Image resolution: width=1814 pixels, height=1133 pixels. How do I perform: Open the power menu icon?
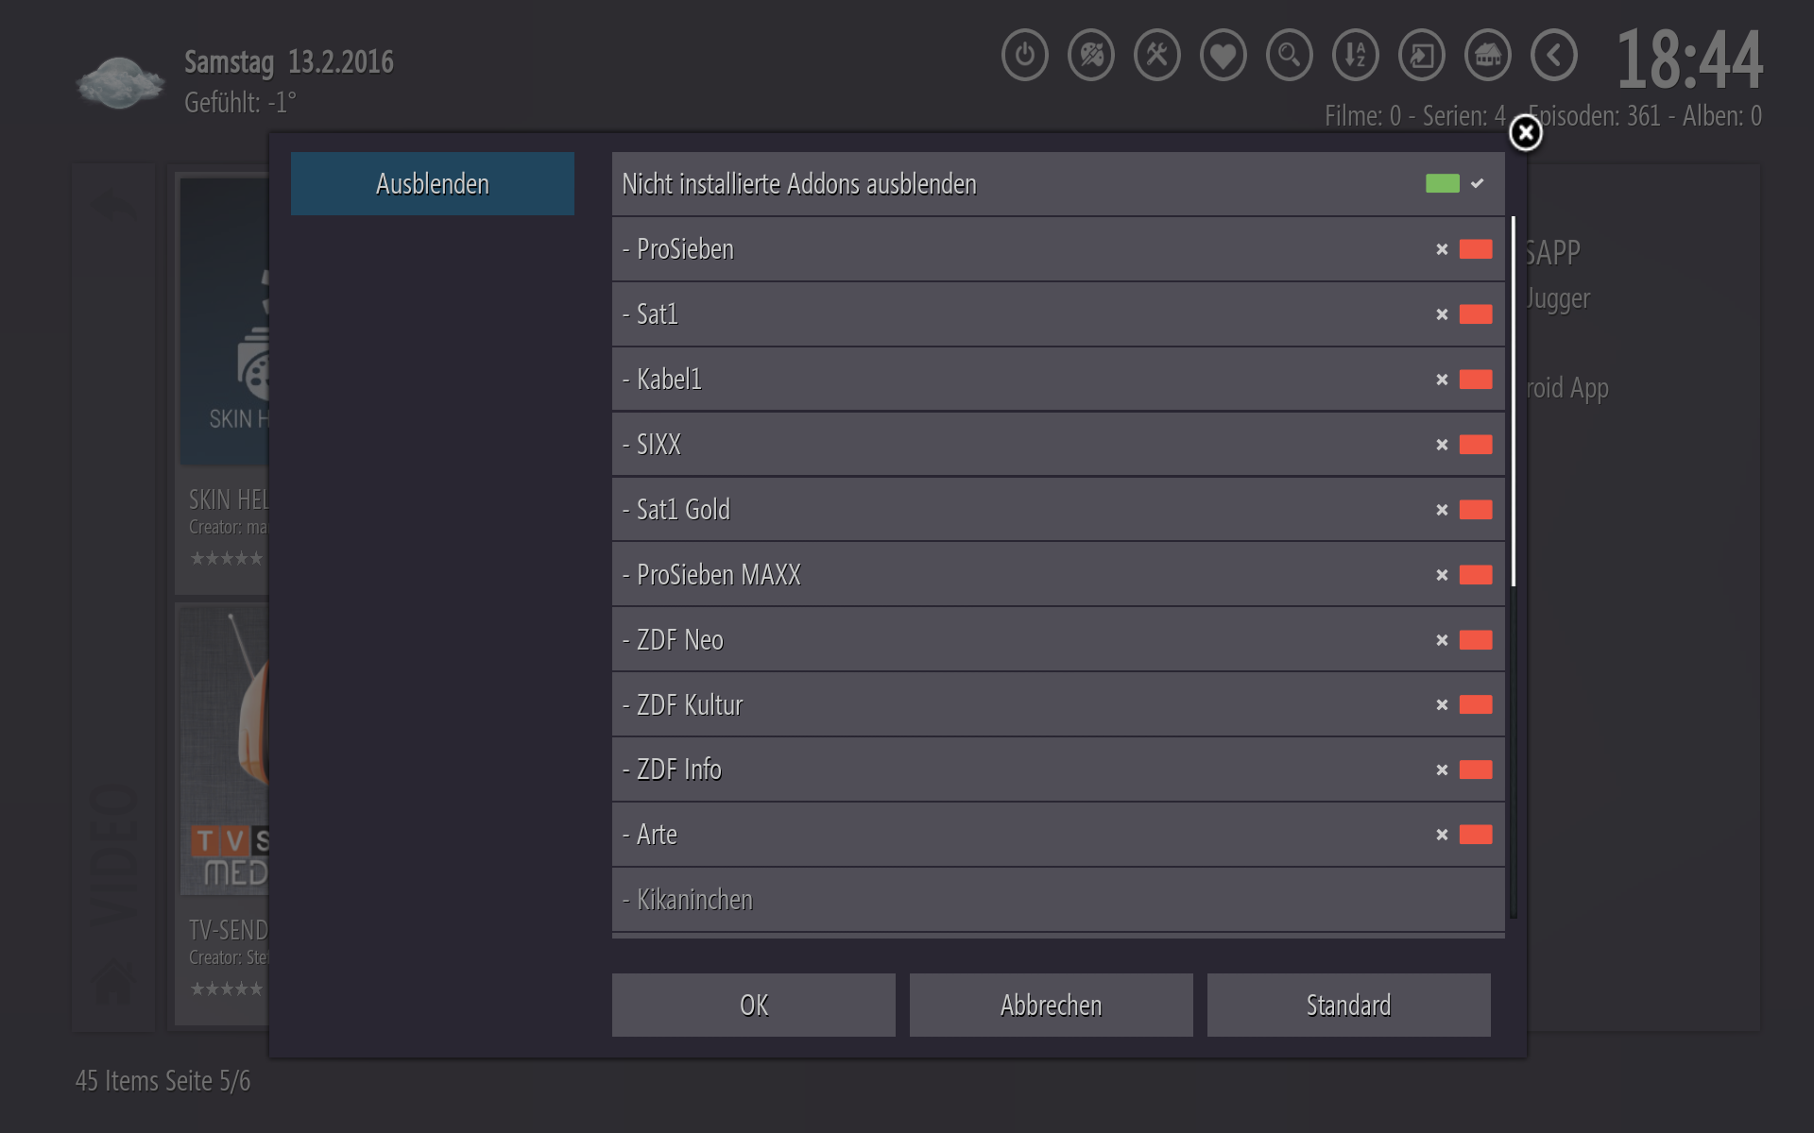1024,56
